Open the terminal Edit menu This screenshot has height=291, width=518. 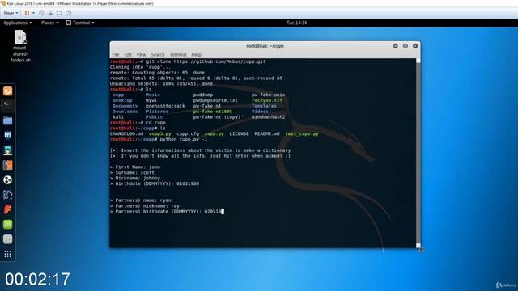128,54
